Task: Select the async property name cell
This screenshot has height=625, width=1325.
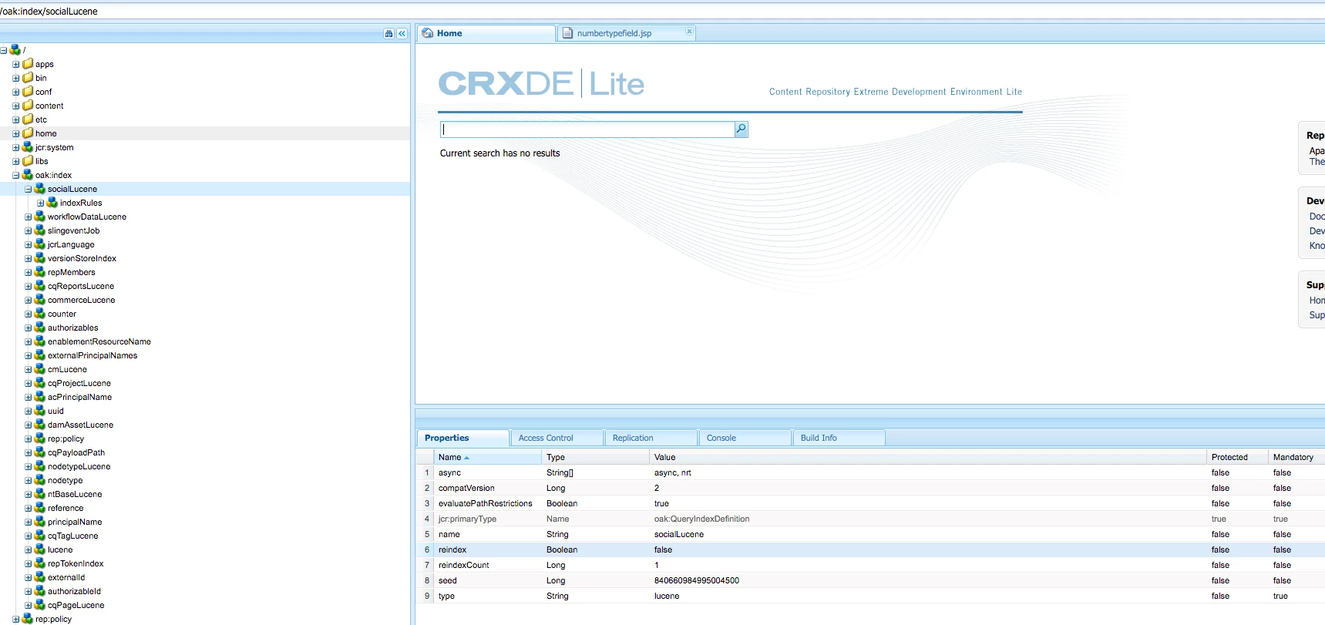Action: (x=488, y=472)
